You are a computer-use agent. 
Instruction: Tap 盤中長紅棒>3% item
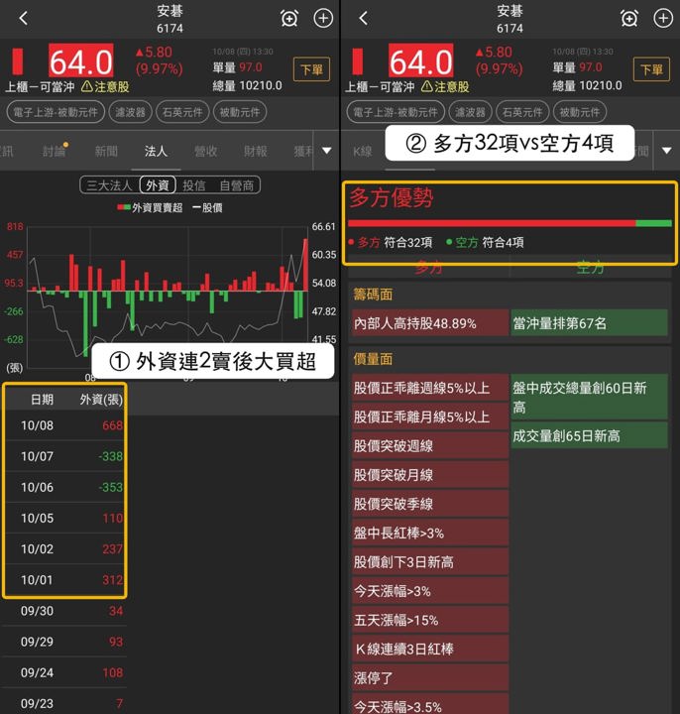tap(430, 534)
